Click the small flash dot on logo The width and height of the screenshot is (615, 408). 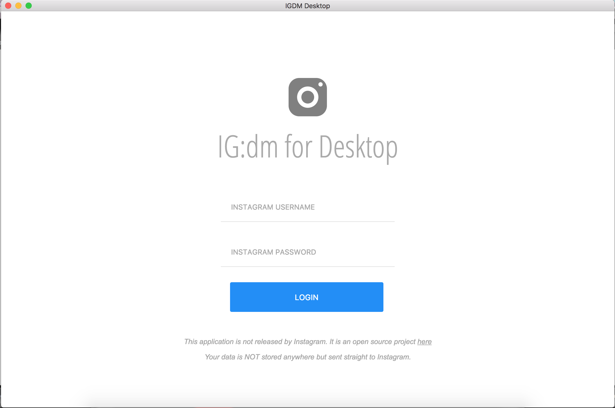point(321,84)
